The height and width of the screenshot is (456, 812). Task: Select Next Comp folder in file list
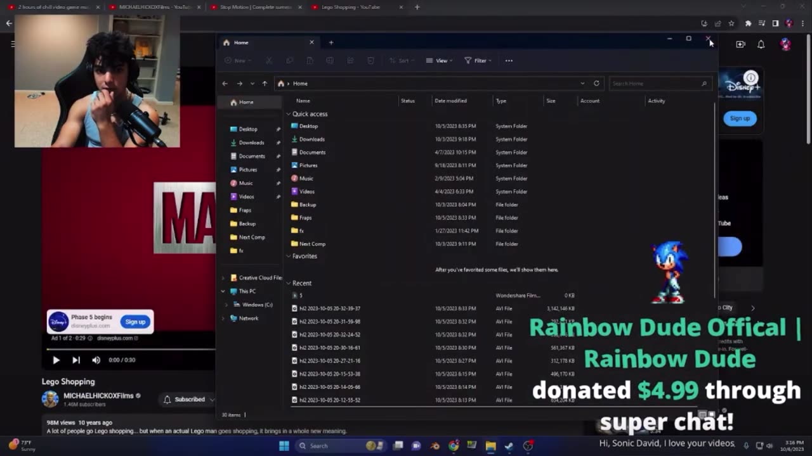click(312, 244)
